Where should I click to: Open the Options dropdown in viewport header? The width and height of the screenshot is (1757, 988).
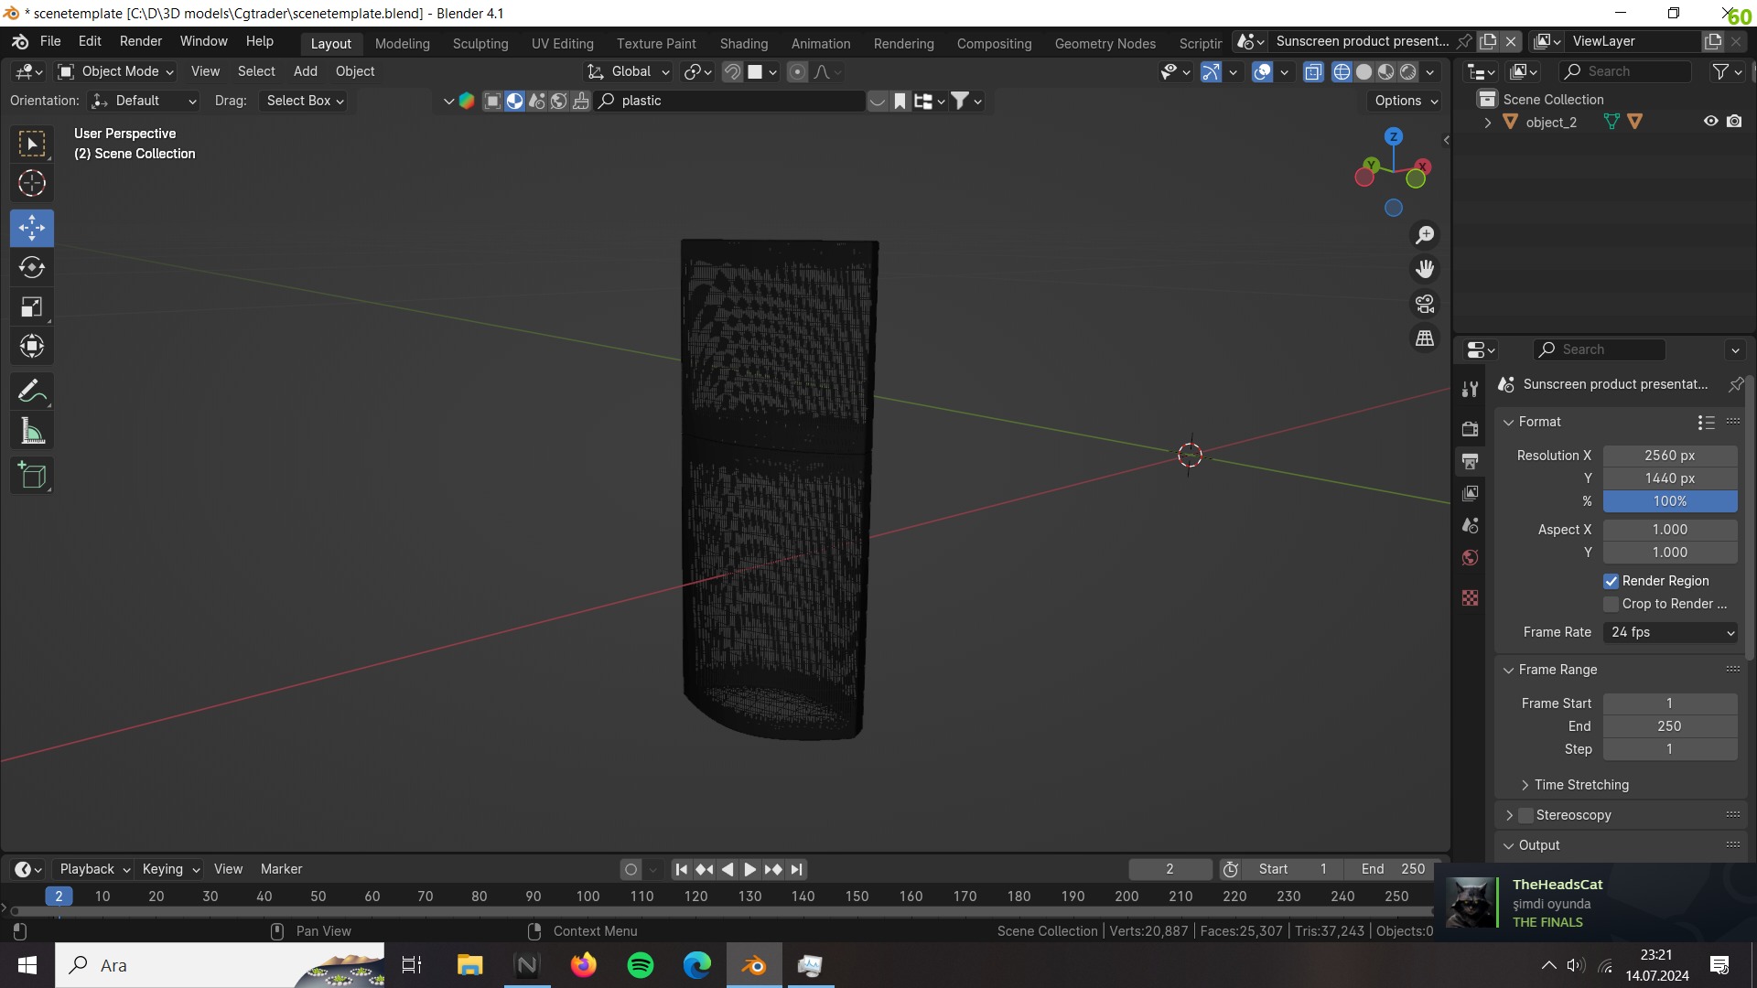(1407, 101)
